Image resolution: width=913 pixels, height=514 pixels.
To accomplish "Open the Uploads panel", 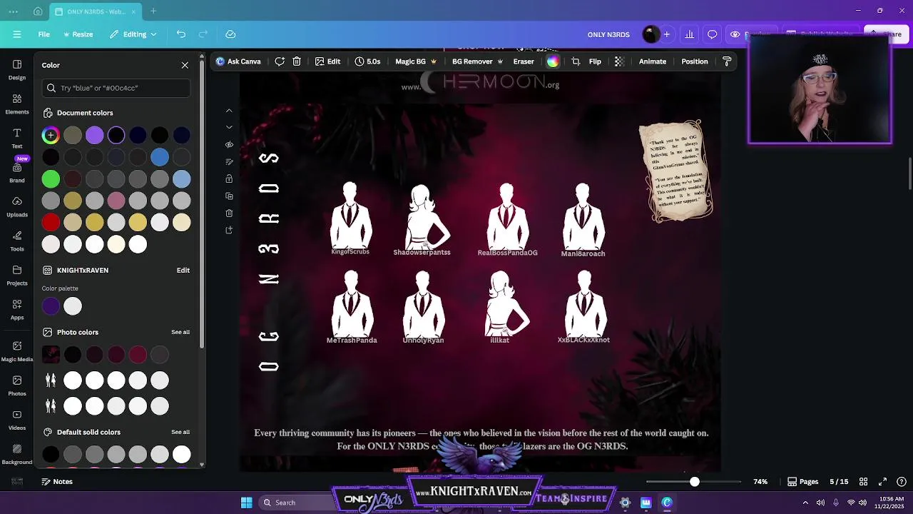I will tap(17, 206).
